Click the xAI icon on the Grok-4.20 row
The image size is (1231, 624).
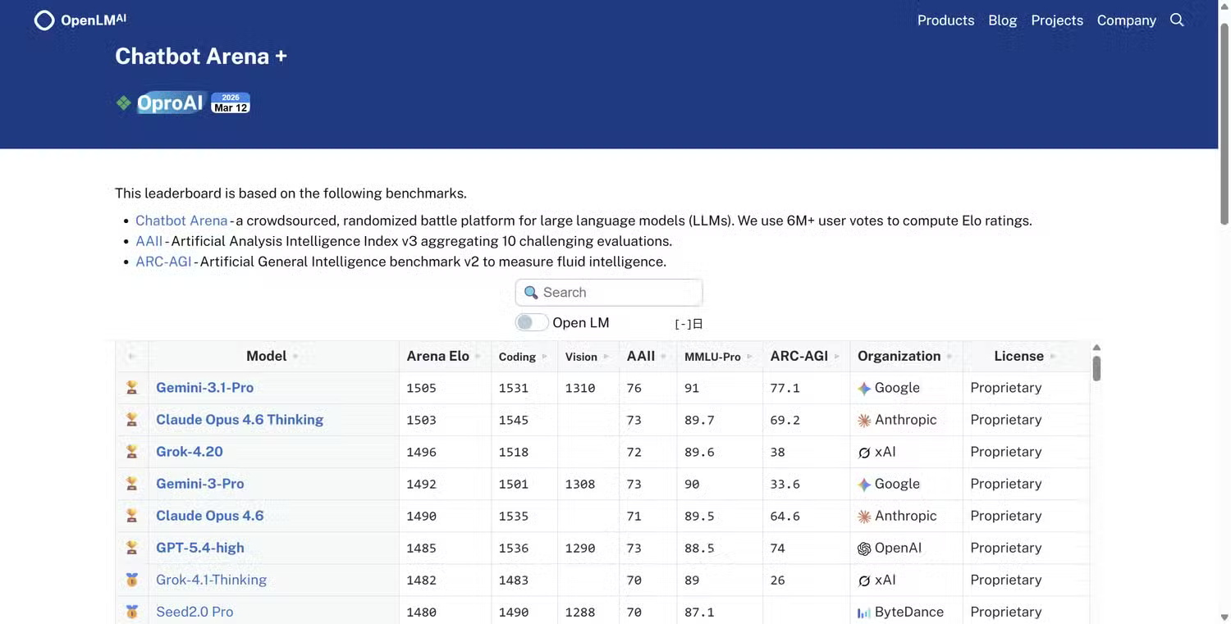864,452
